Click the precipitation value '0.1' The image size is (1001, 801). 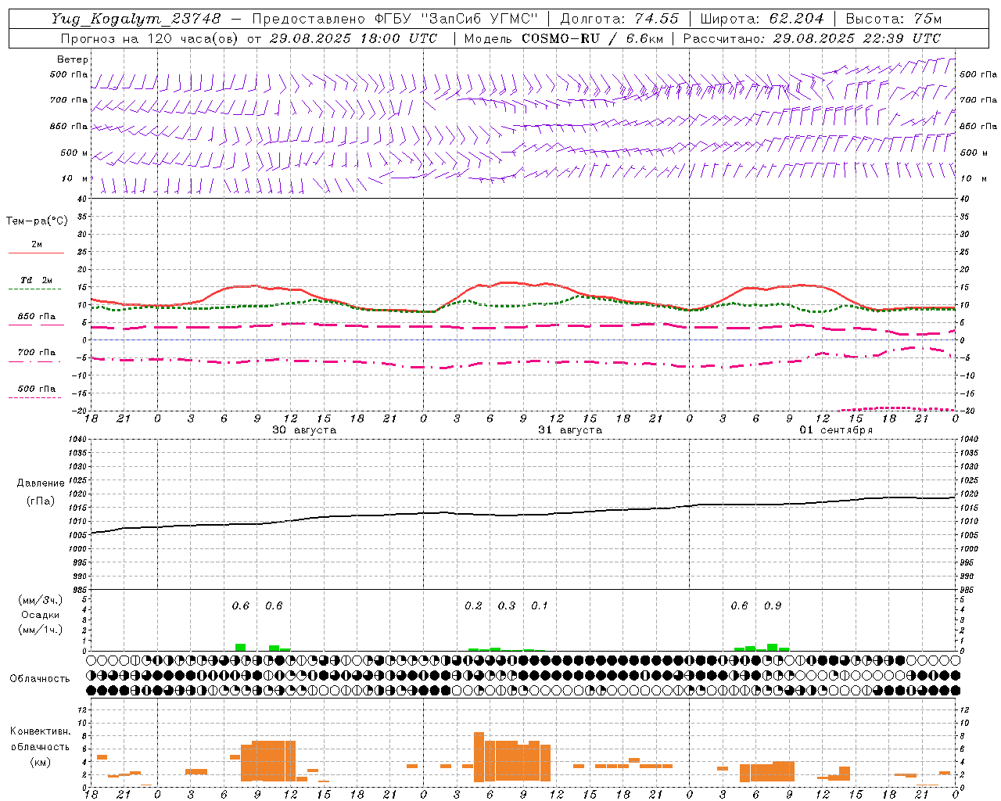[x=540, y=606]
